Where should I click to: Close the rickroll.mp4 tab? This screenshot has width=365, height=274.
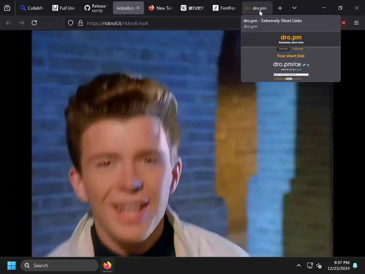pos(138,8)
